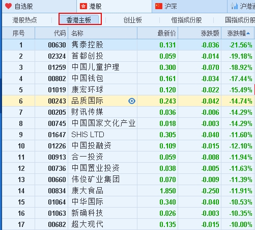Select stock 首都创投
The image size is (255, 230).
pyautogui.click(x=88, y=56)
